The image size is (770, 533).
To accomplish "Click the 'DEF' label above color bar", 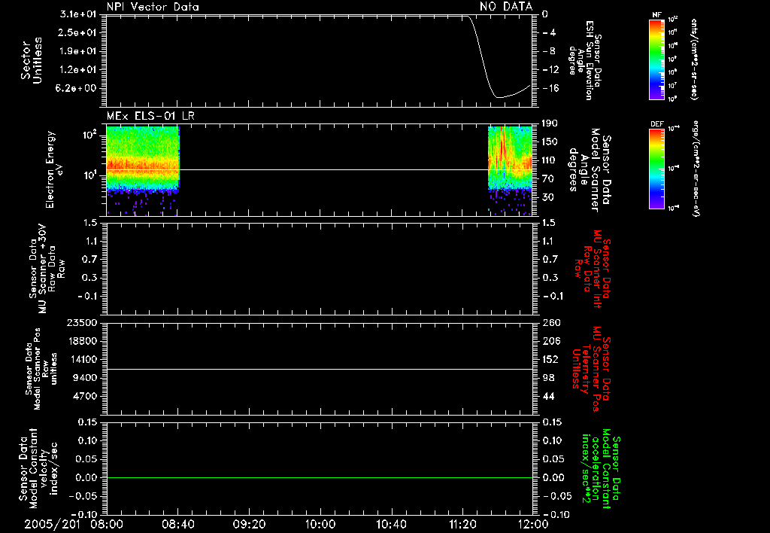I will (656, 124).
